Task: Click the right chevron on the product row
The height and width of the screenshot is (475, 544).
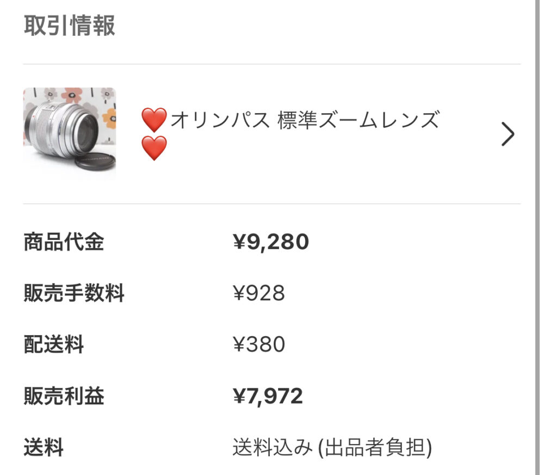Action: (507, 134)
